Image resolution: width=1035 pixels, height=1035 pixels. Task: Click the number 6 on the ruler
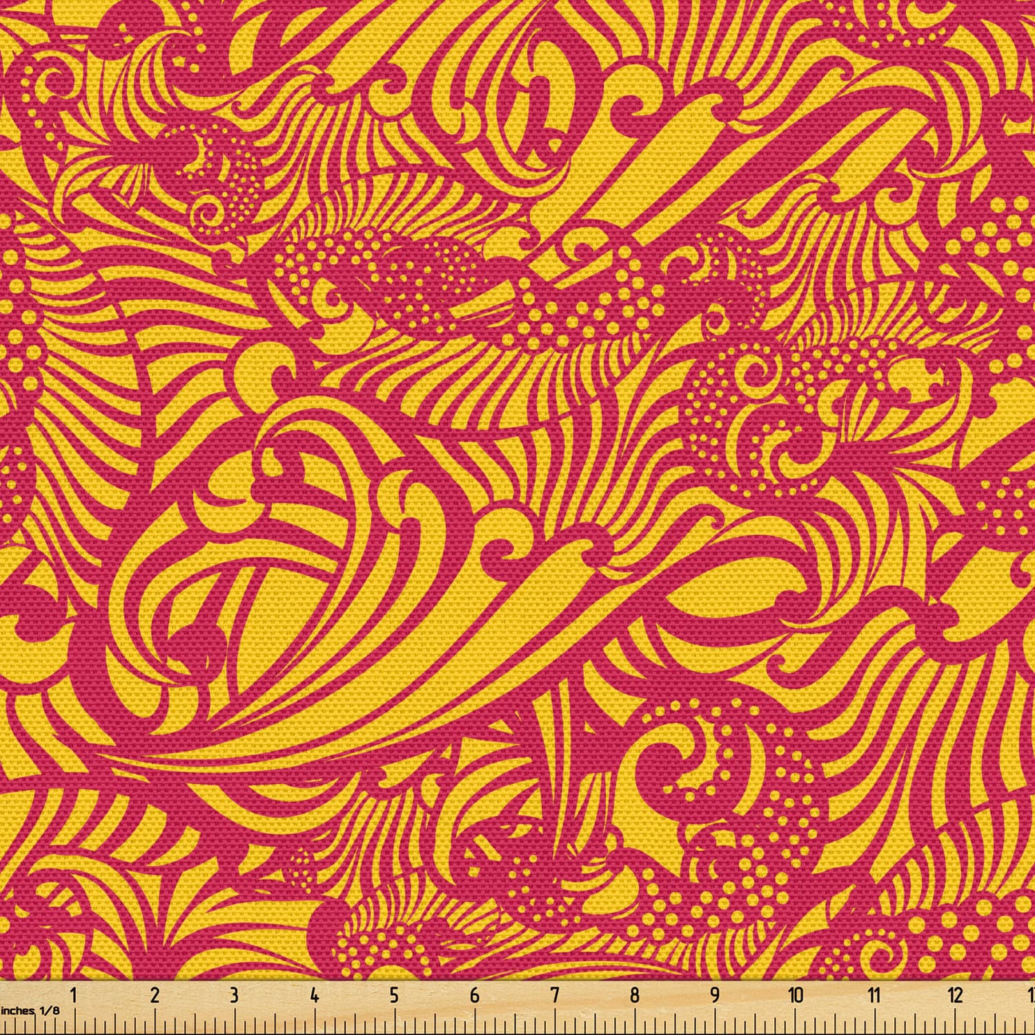point(474,996)
